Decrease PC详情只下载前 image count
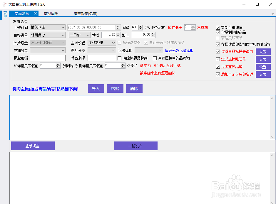276x204 pixels. click(58, 67)
